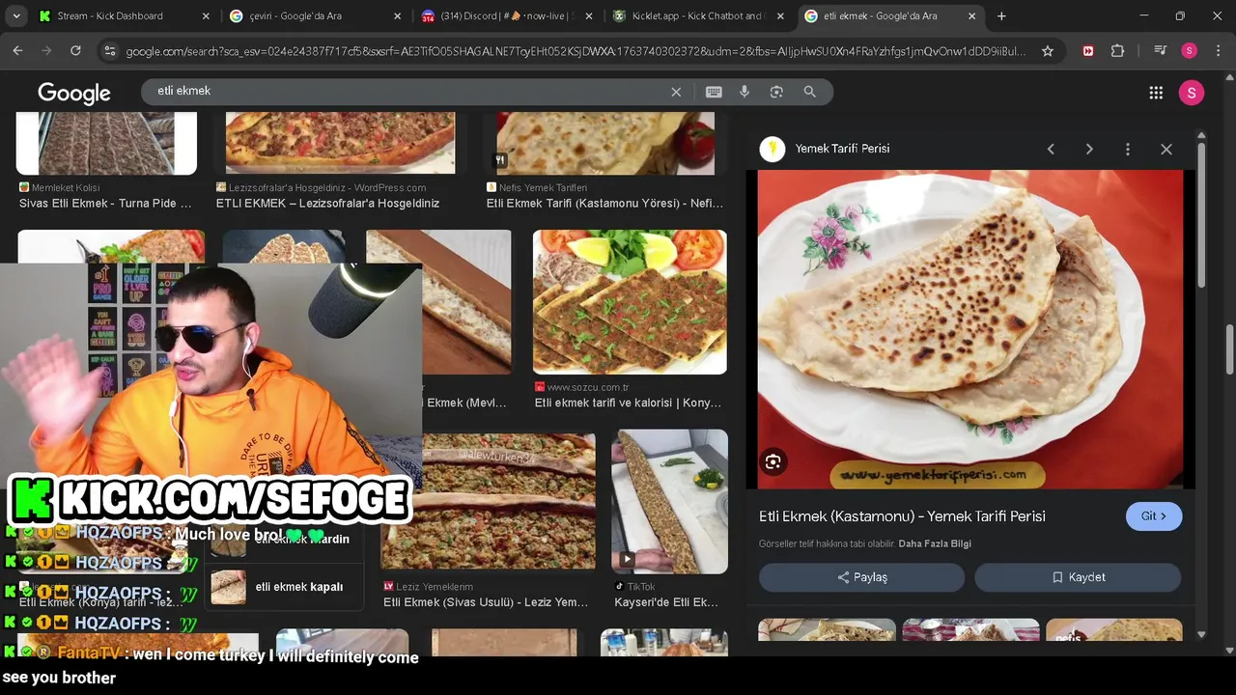This screenshot has width=1236, height=695.
Task: Click the large etli ekmek preview image
Action: 969,329
